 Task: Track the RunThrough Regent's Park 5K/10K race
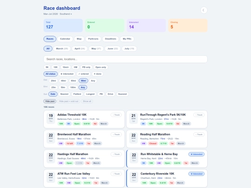(x=199, y=115)
